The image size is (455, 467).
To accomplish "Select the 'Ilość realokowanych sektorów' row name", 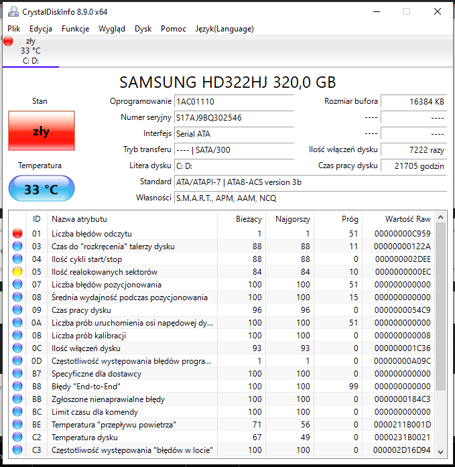I will [105, 271].
